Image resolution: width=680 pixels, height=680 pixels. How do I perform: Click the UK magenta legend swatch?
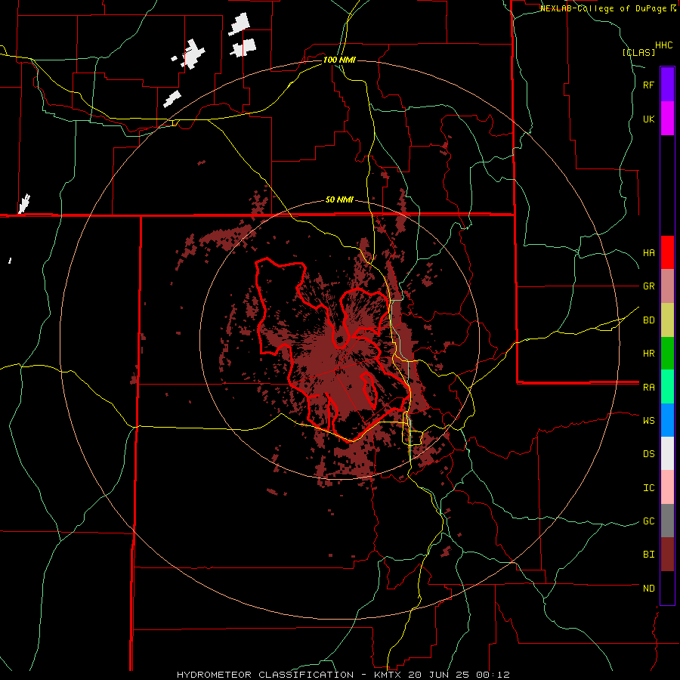point(667,119)
